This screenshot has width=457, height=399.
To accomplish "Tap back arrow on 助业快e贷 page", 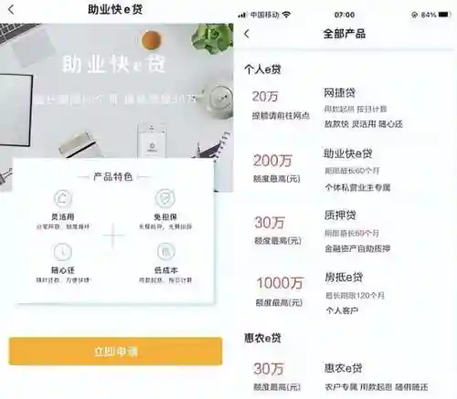I will pos(11,10).
